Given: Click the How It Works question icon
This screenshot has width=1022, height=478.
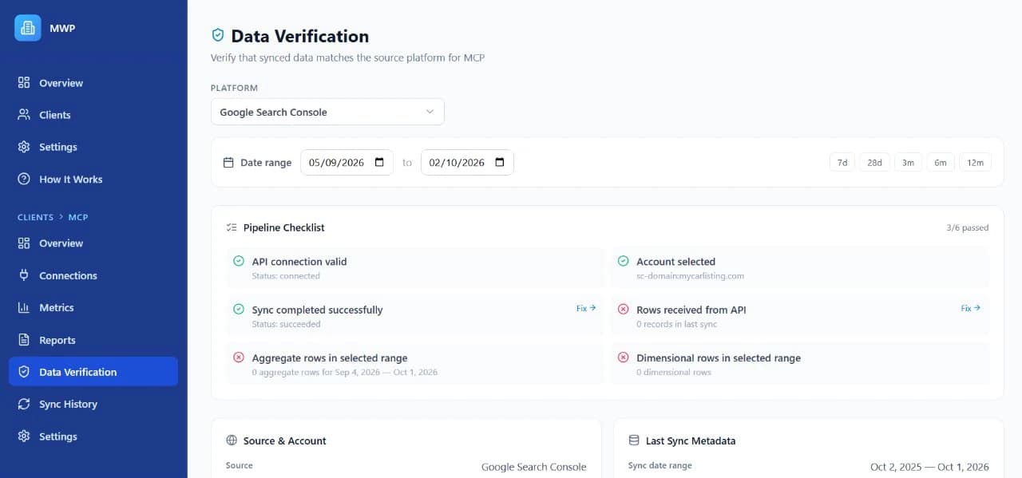Looking at the screenshot, I should point(24,179).
